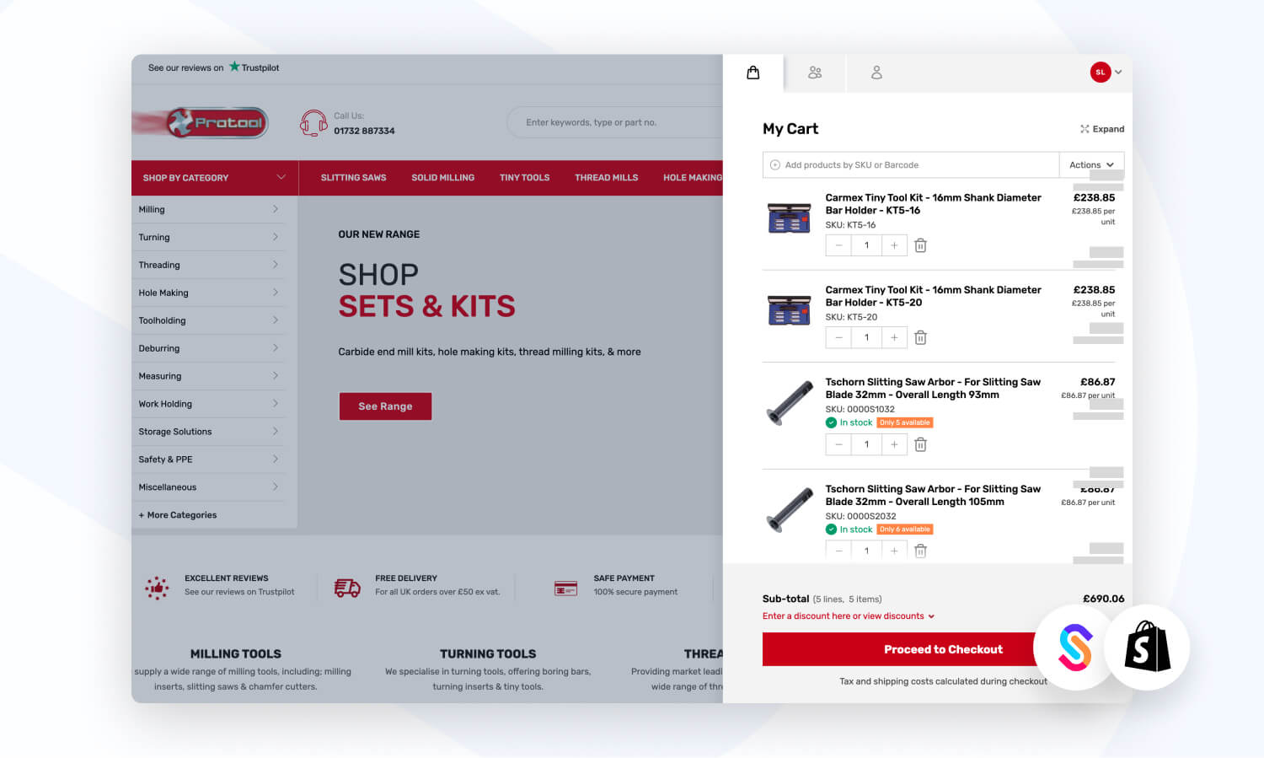
Task: Click Proceed to Checkout
Action: click(x=943, y=649)
